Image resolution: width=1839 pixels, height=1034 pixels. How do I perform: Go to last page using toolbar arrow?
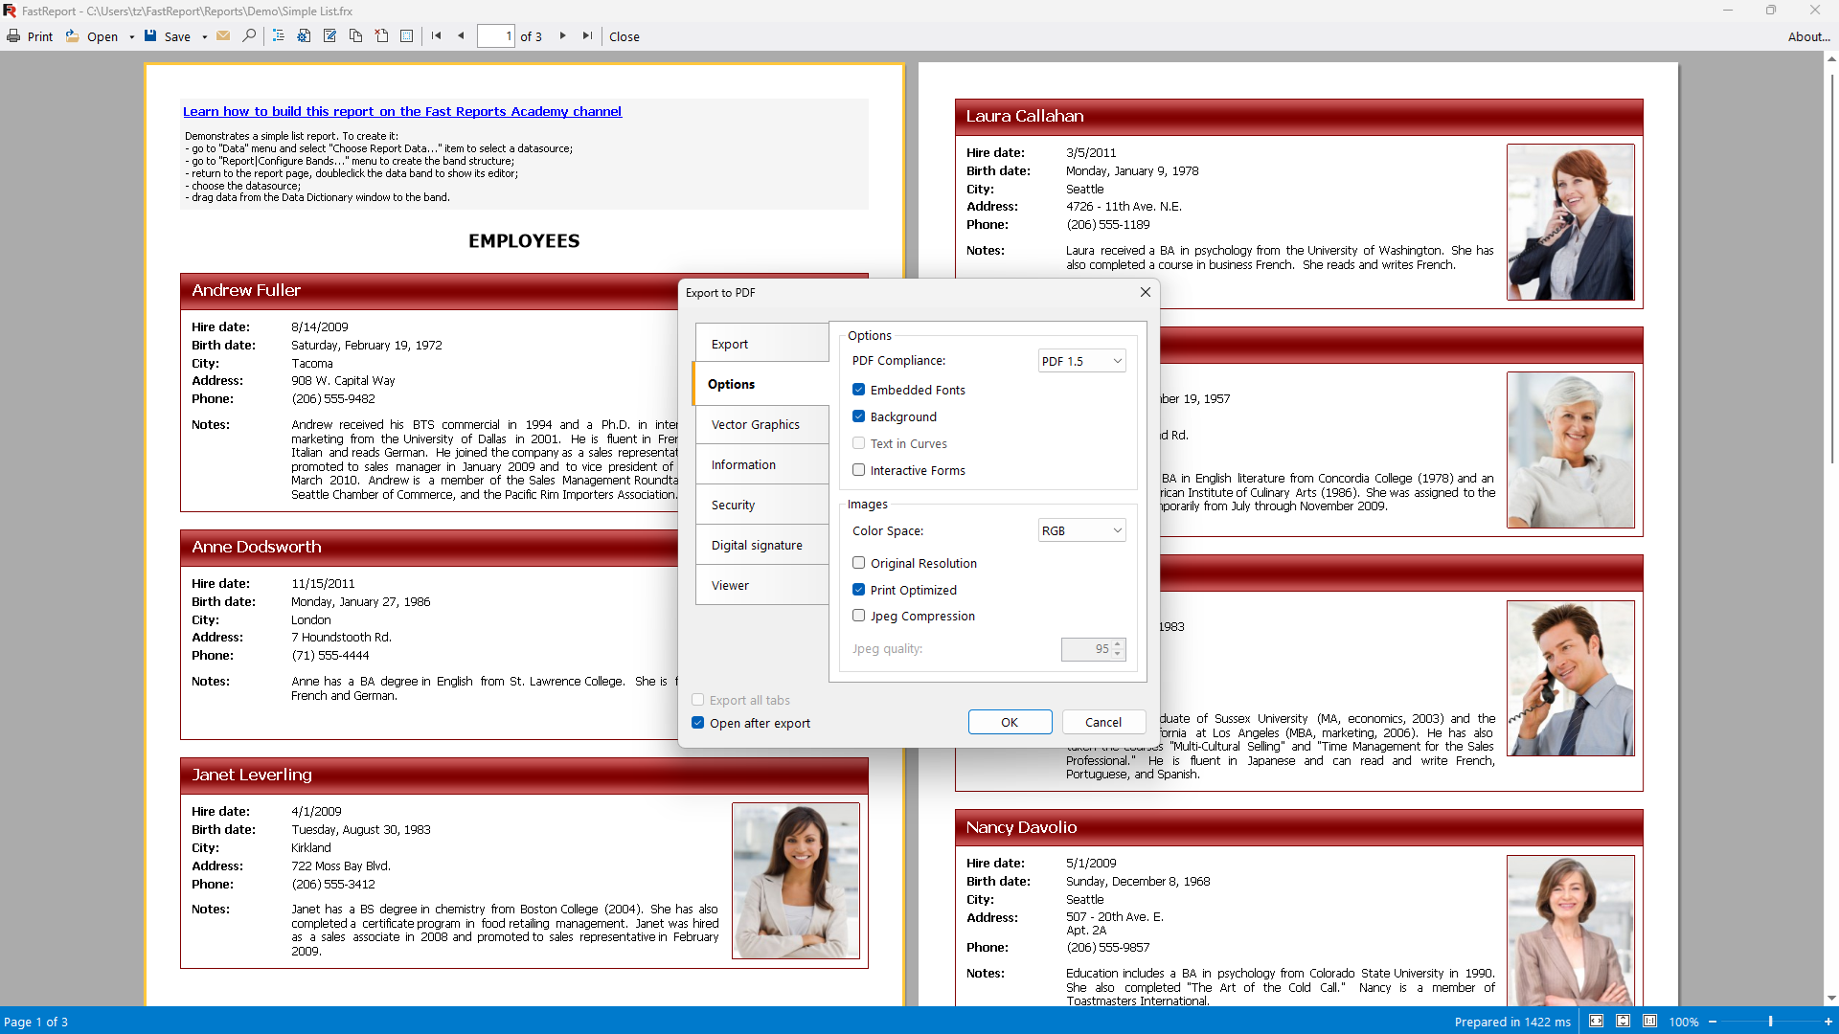pos(587,36)
